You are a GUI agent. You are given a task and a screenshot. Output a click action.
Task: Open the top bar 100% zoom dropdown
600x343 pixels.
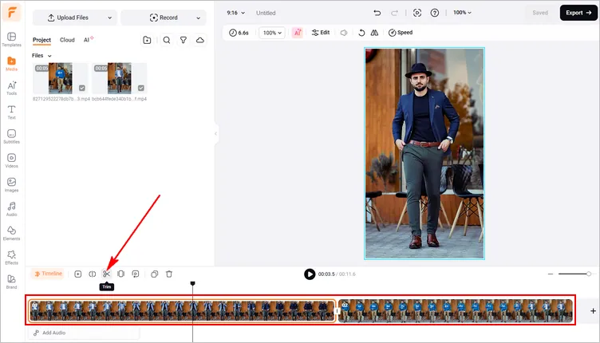tap(462, 13)
